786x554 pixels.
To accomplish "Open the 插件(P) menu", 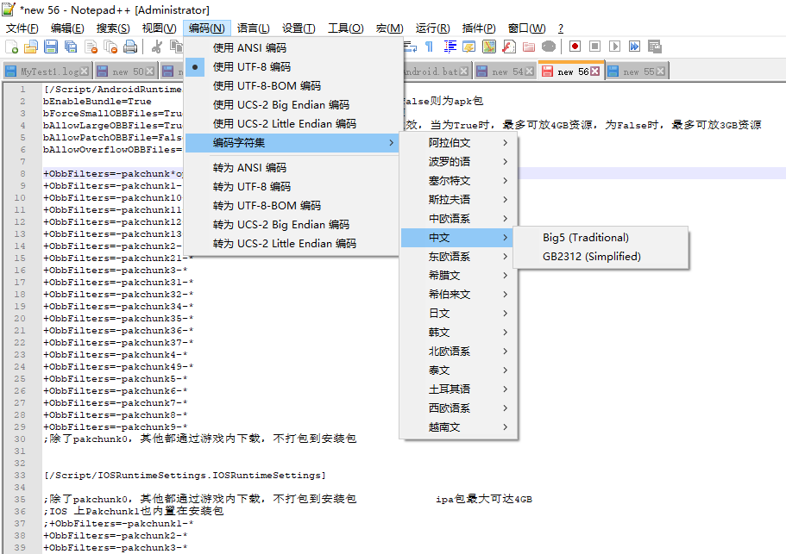I will [x=479, y=28].
